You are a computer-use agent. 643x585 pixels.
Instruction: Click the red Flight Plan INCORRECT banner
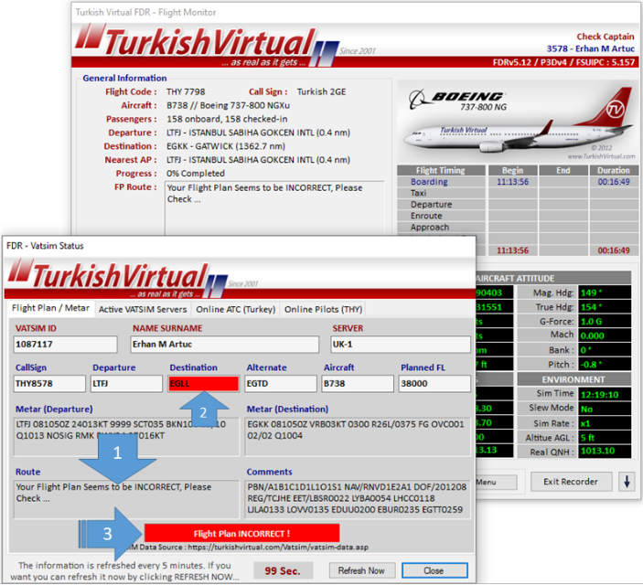pos(242,533)
